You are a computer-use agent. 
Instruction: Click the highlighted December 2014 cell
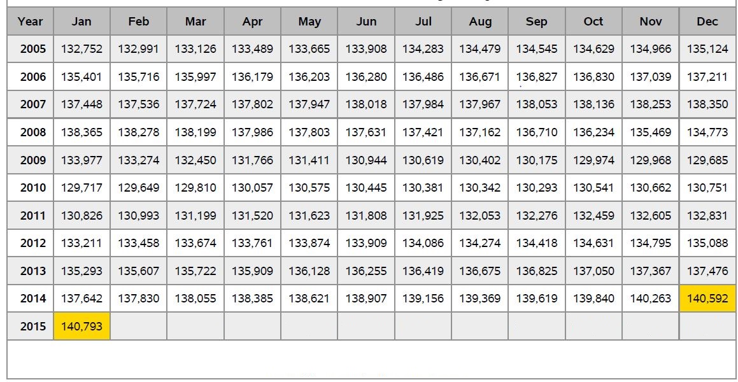[x=707, y=299]
